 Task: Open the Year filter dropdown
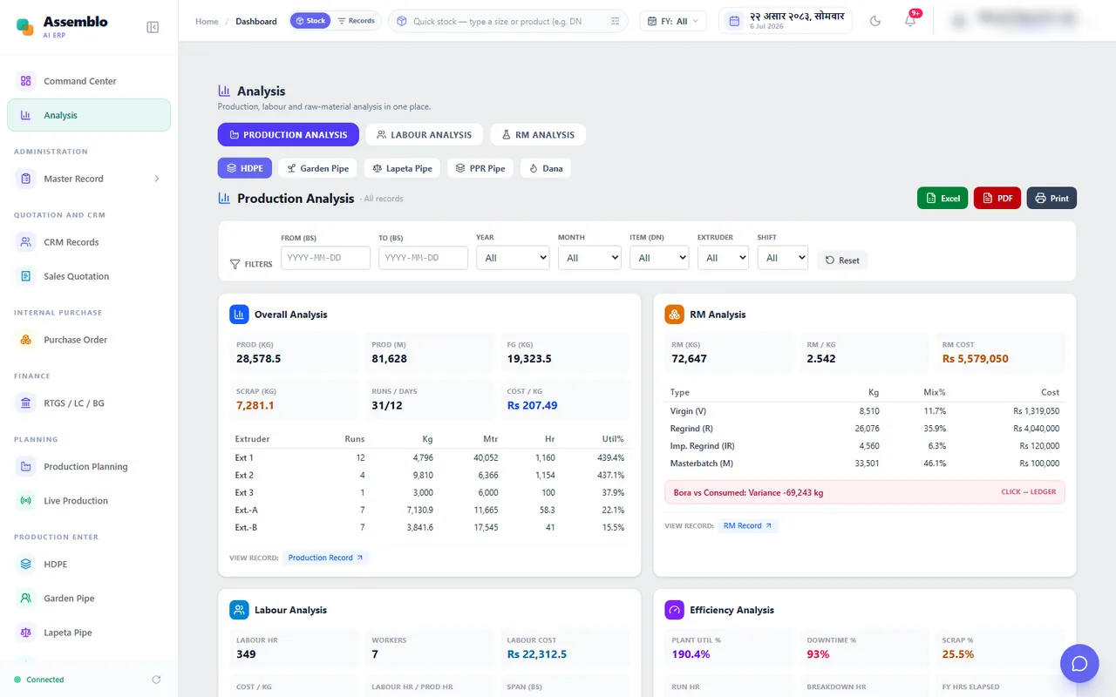pos(513,258)
